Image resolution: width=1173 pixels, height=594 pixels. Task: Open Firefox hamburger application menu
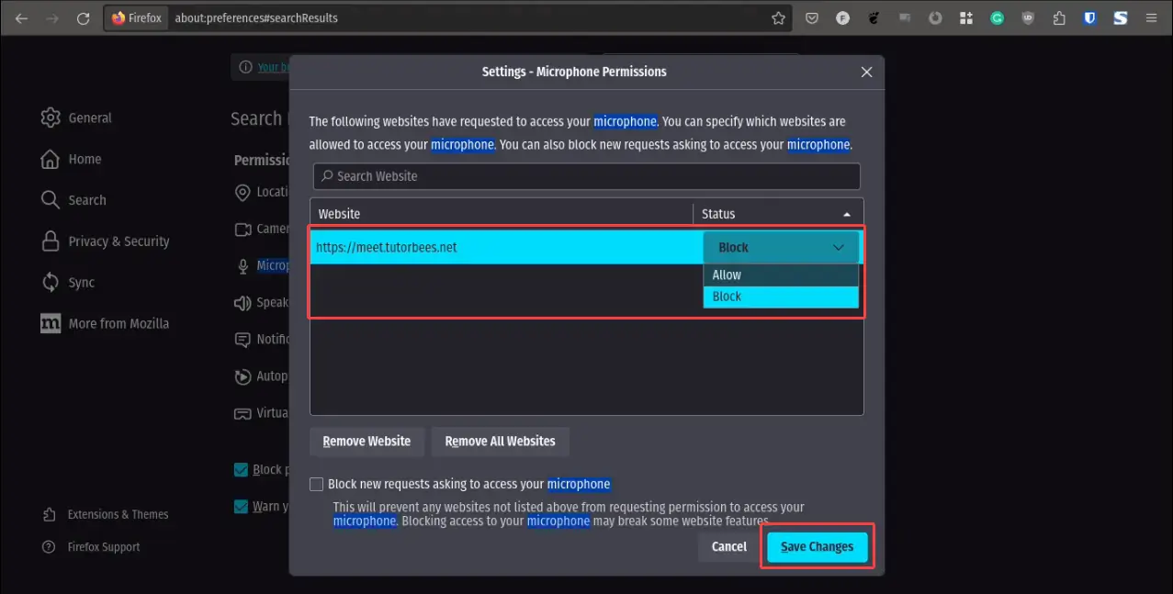click(1152, 18)
